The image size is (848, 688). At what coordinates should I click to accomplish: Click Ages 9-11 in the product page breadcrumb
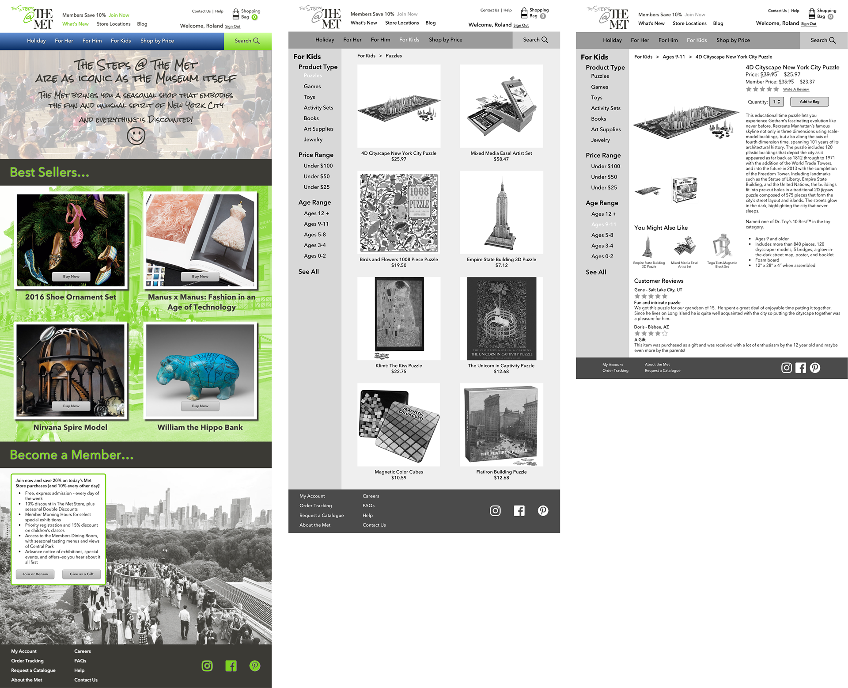click(x=674, y=57)
